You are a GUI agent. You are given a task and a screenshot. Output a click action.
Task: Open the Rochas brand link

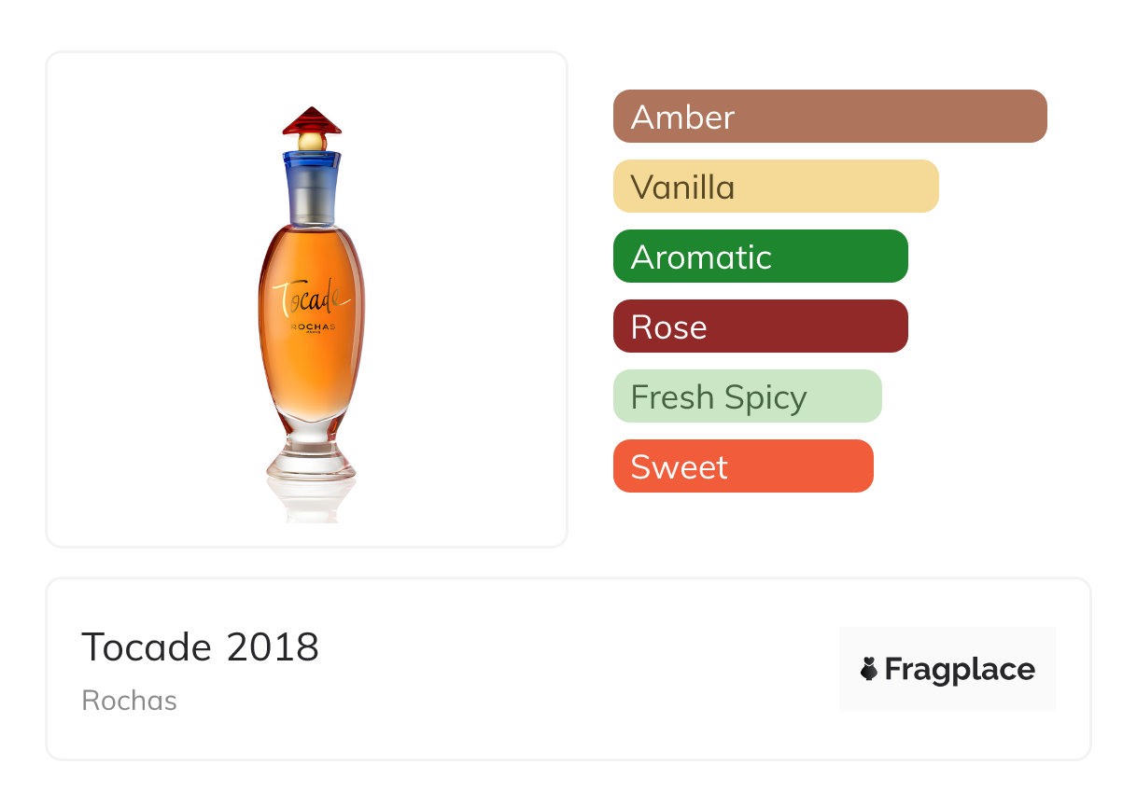point(129,701)
